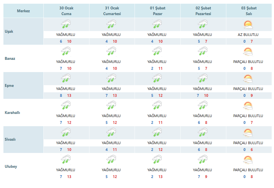
Task: Click the Merkez column header
Action: (x=23, y=11)
